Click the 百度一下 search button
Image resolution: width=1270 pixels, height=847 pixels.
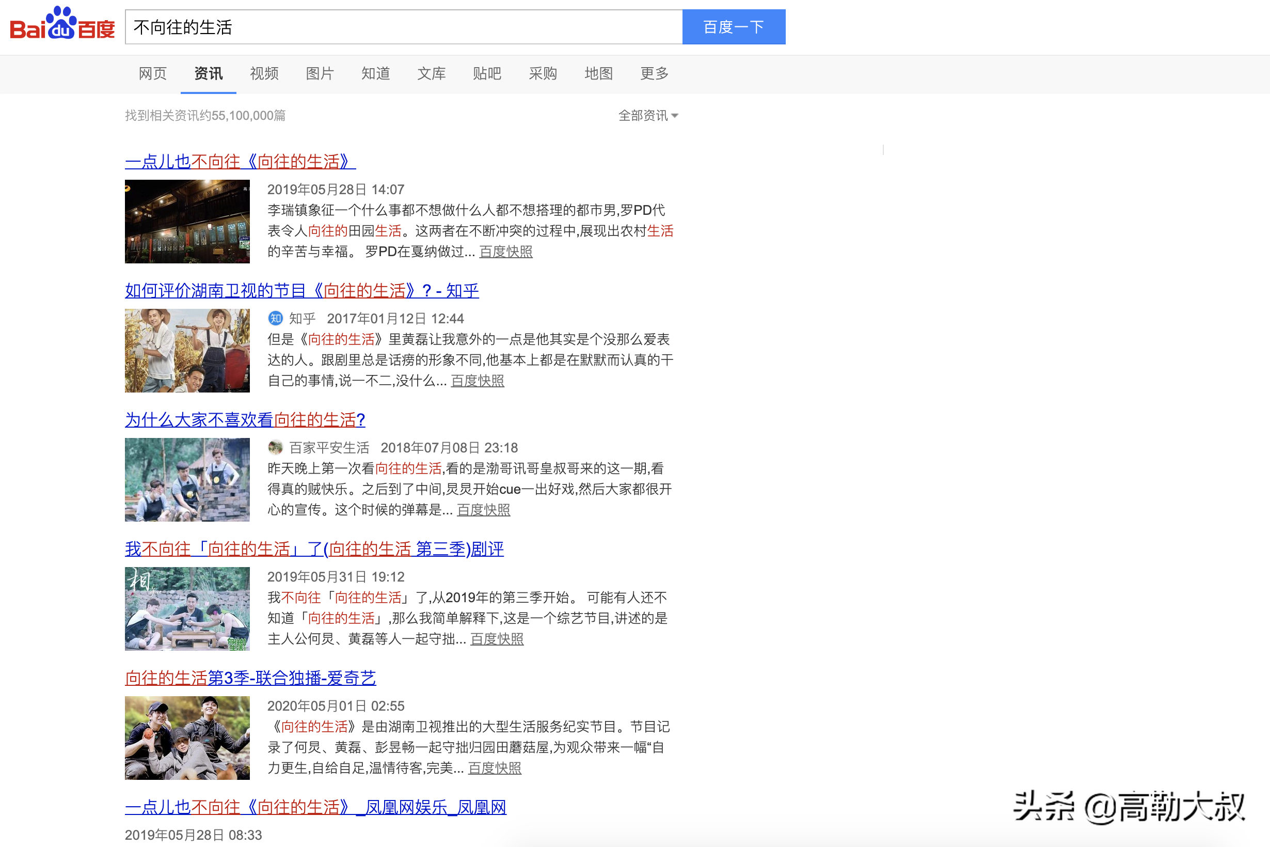[x=734, y=27]
